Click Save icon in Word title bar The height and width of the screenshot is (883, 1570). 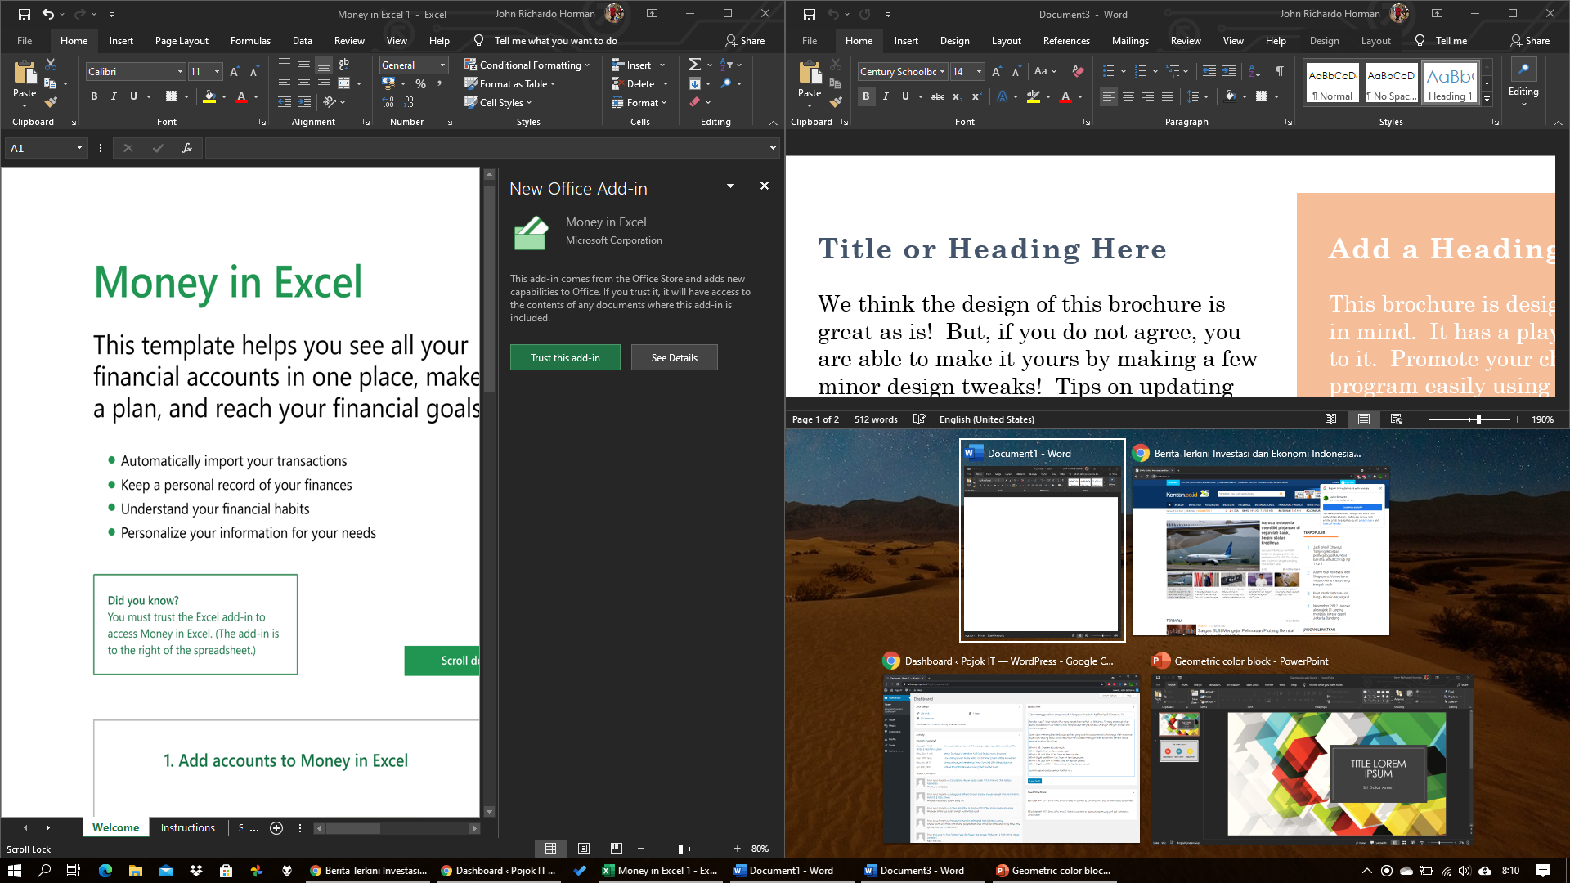point(809,14)
